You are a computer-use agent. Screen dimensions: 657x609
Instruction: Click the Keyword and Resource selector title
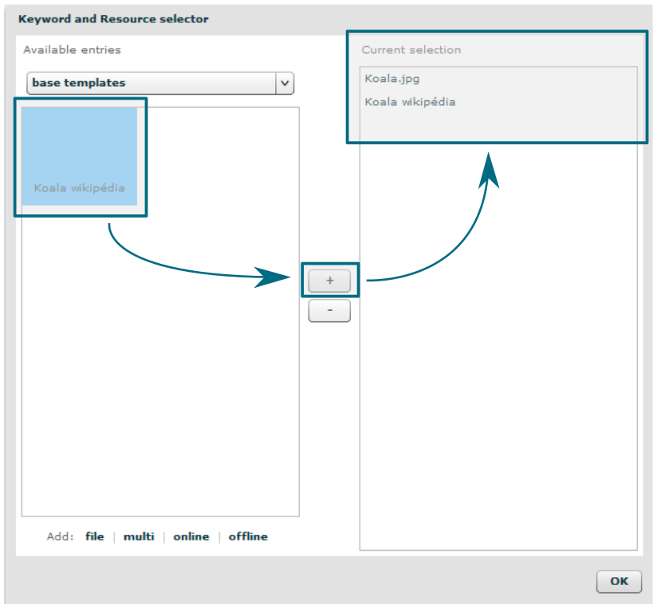pyautogui.click(x=113, y=18)
